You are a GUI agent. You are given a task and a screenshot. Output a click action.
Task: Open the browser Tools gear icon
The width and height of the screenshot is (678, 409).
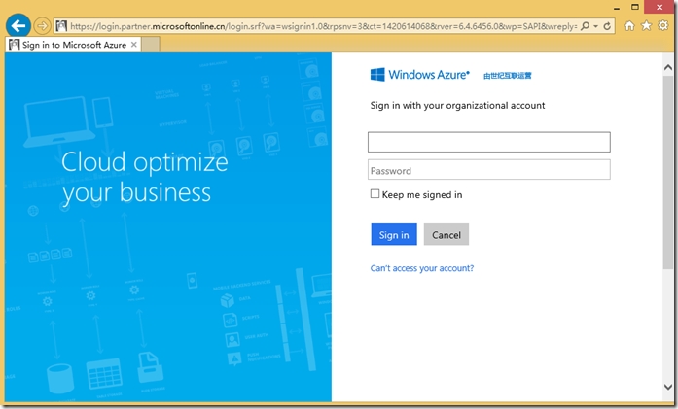(662, 26)
